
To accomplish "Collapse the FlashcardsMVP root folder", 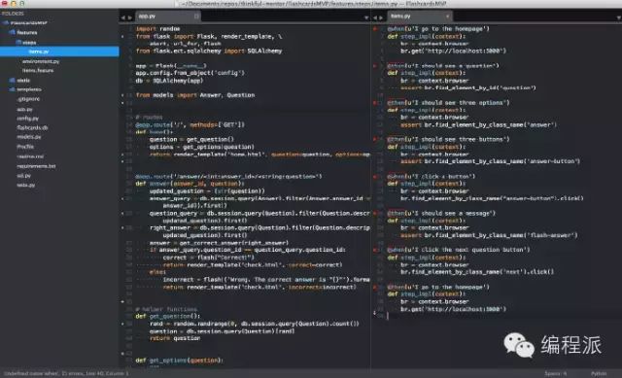I will (x=6, y=23).
